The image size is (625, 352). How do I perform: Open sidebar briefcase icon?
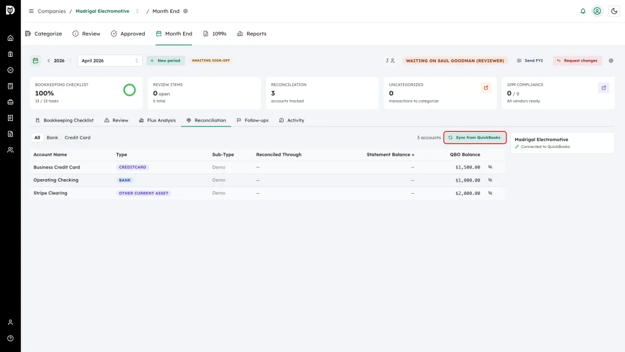pos(10,102)
